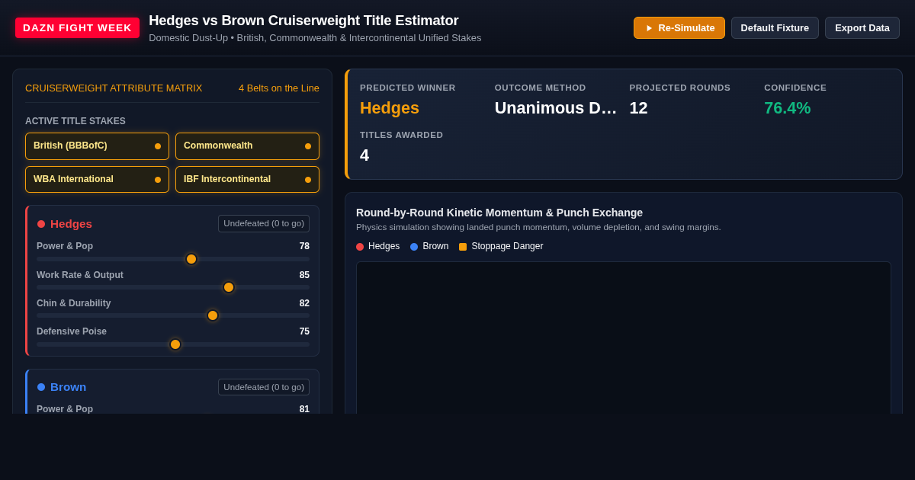This screenshot has width=915, height=480.
Task: Open Brown's Undefeated record dropdown
Action: [264, 387]
